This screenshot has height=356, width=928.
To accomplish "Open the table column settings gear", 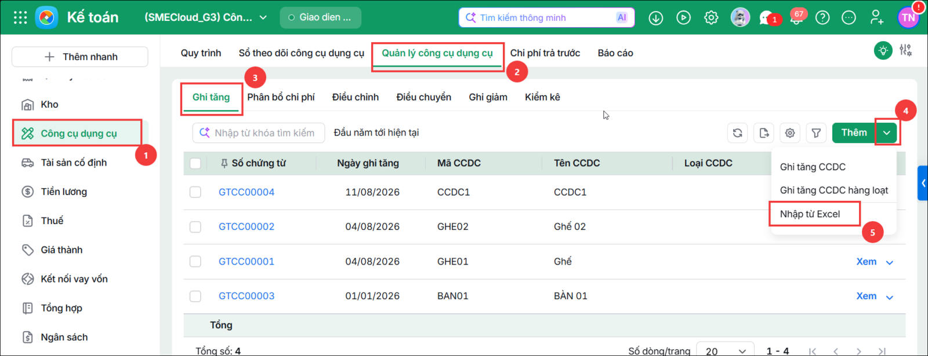I will click(x=790, y=133).
